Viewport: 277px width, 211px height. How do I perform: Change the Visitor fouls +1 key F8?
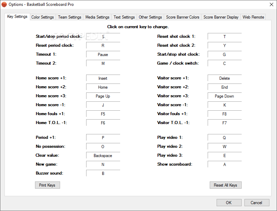coord(224,114)
